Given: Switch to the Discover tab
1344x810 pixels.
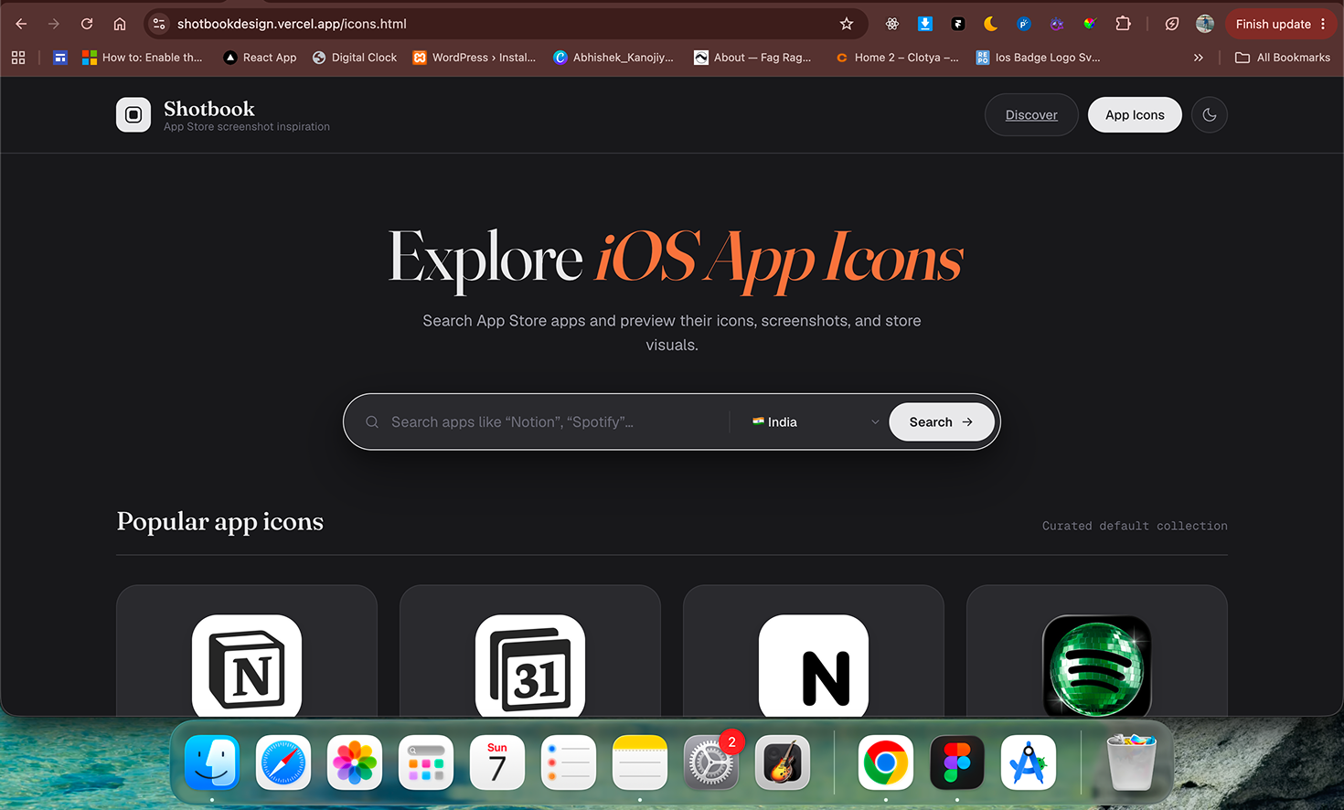Looking at the screenshot, I should click(1031, 115).
